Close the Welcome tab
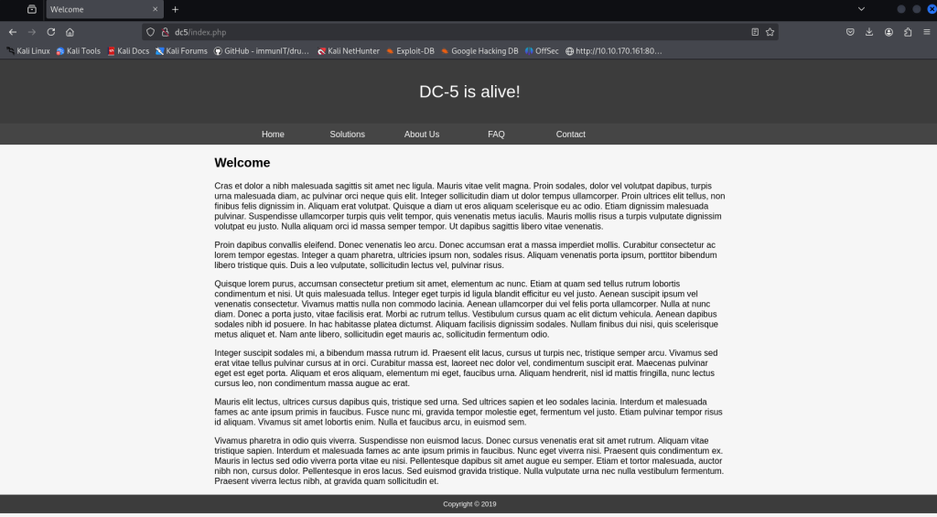Screen dimensions: 937x517 (x=153, y=9)
